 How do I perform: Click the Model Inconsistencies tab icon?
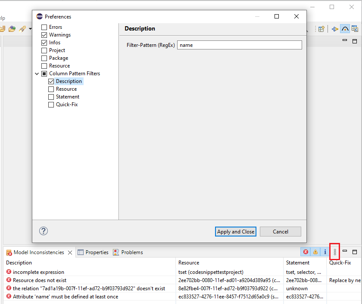click(9, 253)
